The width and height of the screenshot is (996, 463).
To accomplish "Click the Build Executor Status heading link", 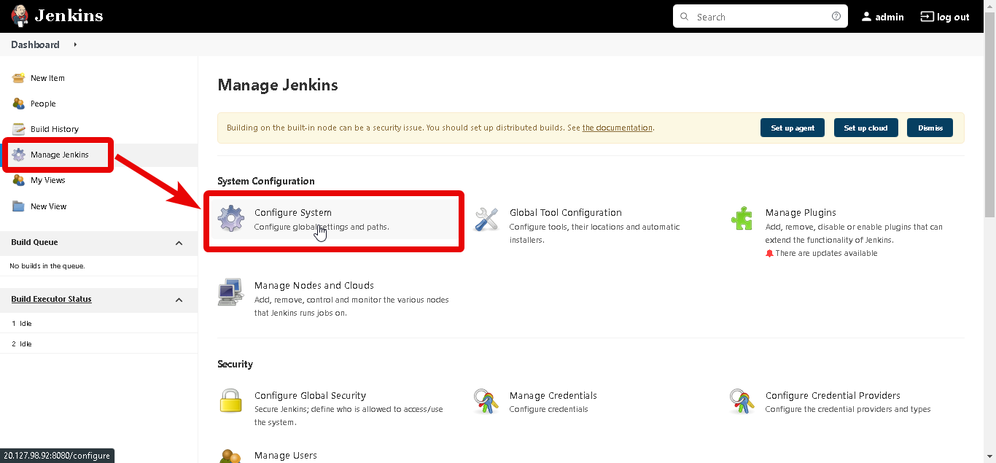I will pyautogui.click(x=51, y=299).
